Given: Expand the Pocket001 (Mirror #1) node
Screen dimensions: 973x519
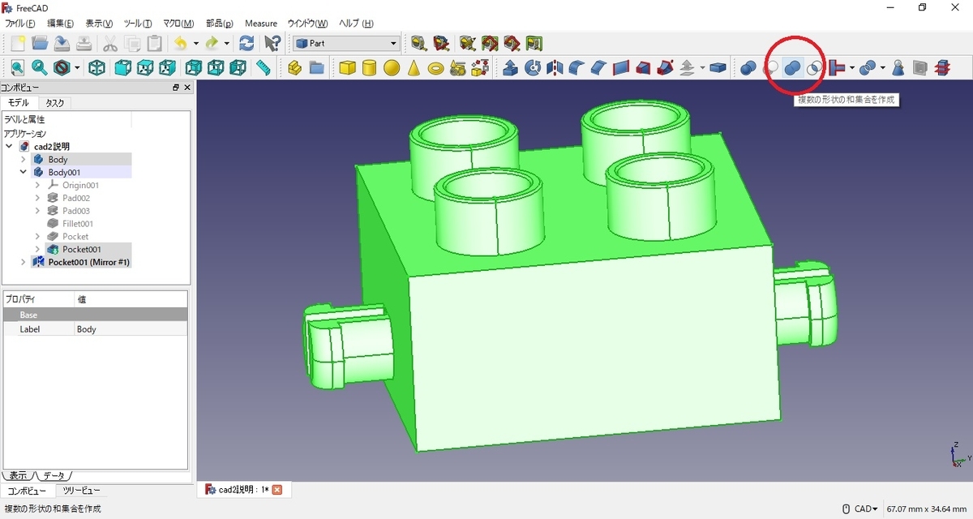Looking at the screenshot, I should (x=24, y=262).
